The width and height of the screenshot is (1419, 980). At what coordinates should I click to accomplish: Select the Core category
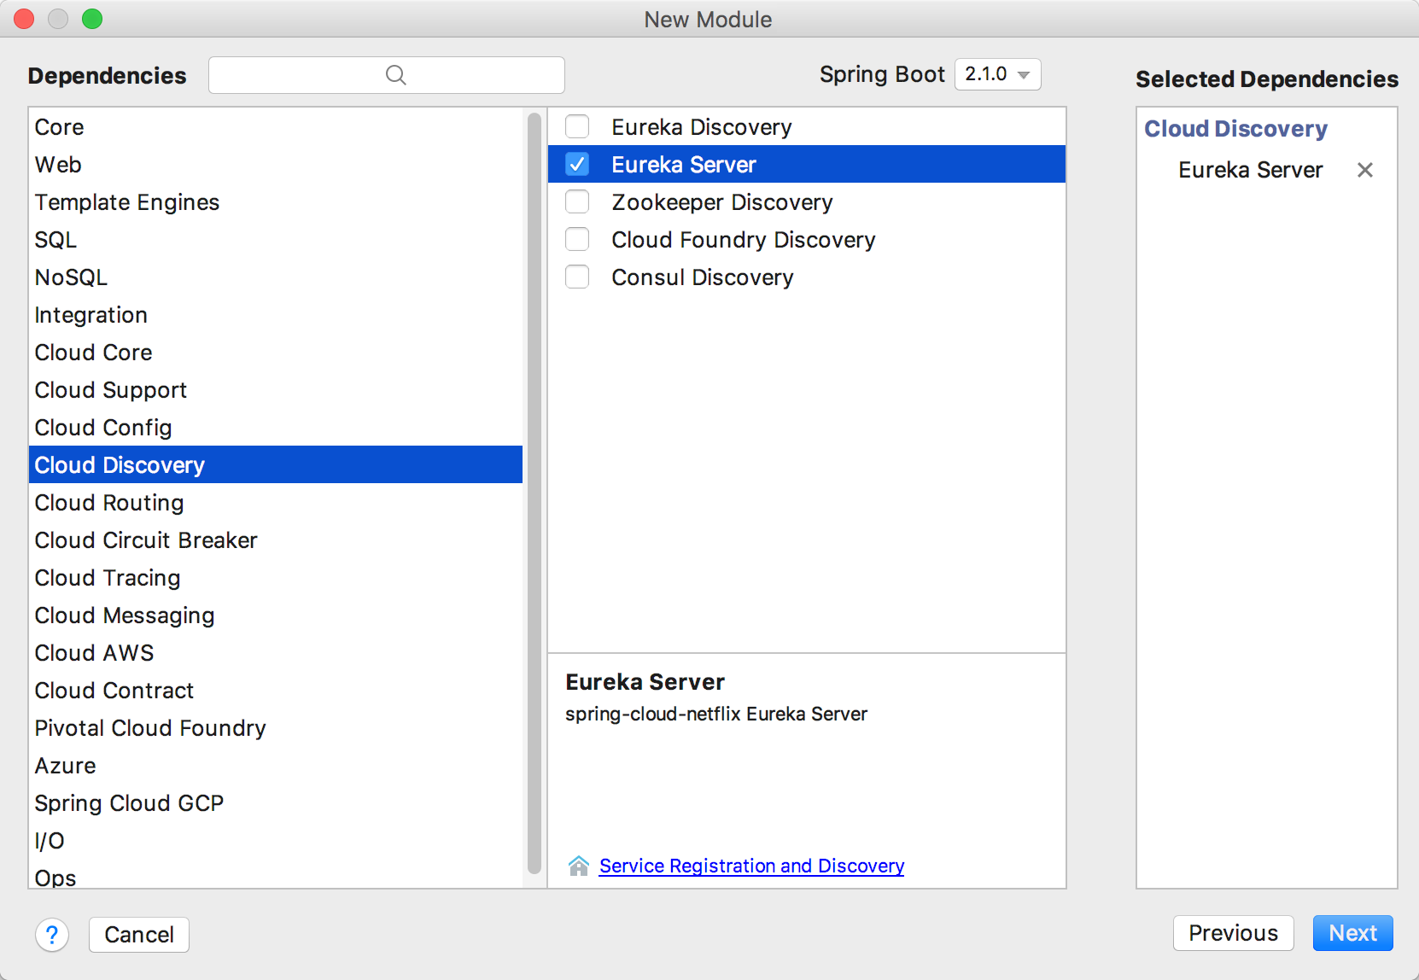276,127
